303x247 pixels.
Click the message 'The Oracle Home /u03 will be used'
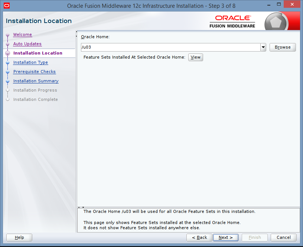point(169,211)
